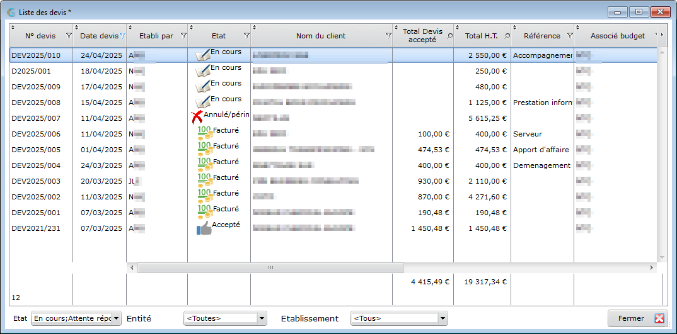The width and height of the screenshot is (677, 334).
Task: Sort by the Etabli par column header
Action: [x=156, y=36]
